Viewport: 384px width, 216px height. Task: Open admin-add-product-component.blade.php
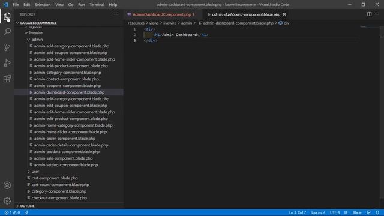coord(71,66)
